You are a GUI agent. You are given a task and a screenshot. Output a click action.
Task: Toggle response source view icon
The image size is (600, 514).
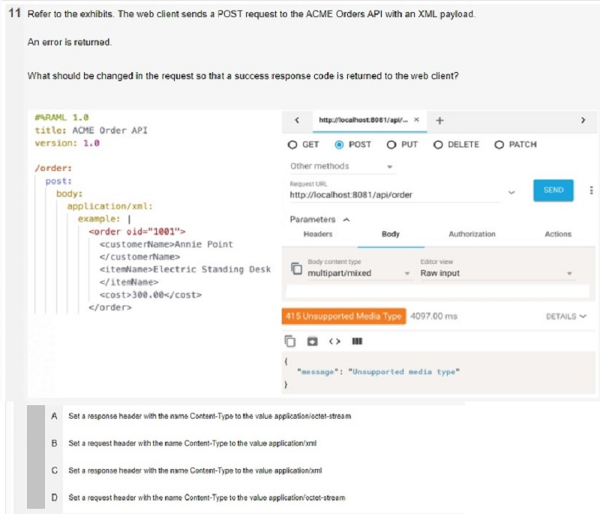click(334, 341)
